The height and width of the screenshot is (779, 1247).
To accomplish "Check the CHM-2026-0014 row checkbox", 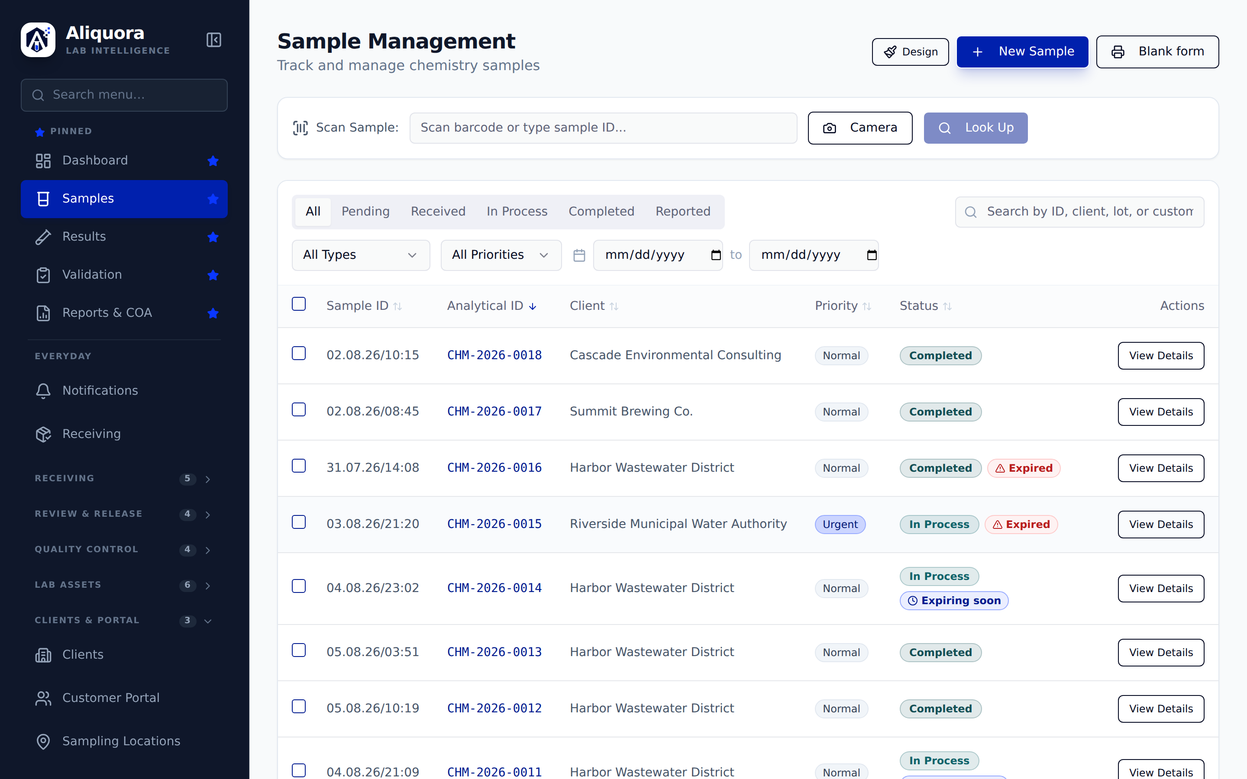I will [299, 586].
